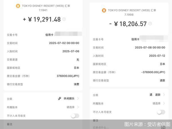Click 退款 bank transaction type value
172x129 pixels.
click(x=163, y=80)
